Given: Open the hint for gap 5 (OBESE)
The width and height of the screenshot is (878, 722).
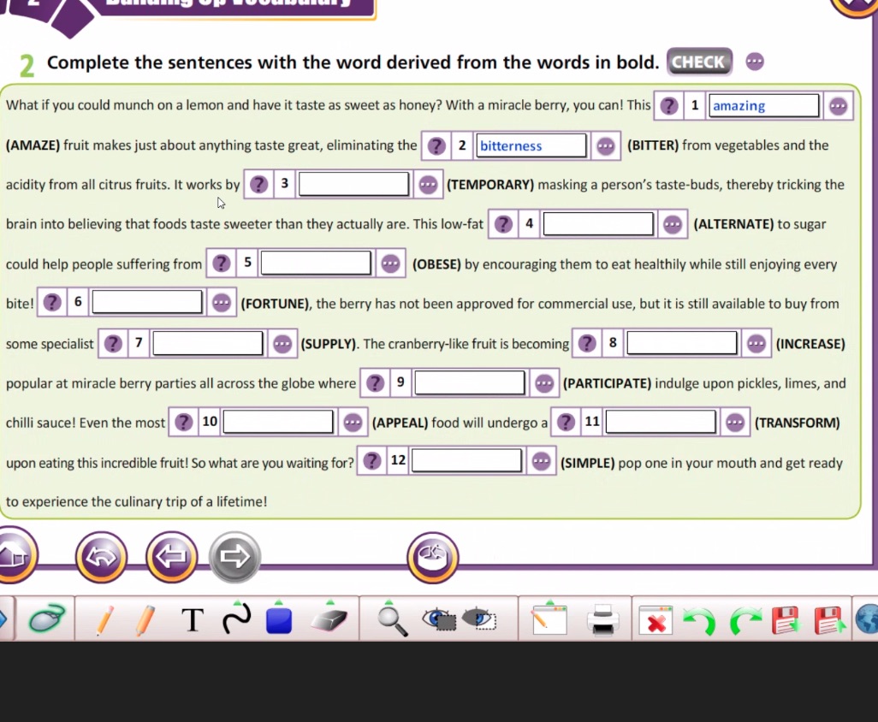Looking at the screenshot, I should tap(221, 263).
